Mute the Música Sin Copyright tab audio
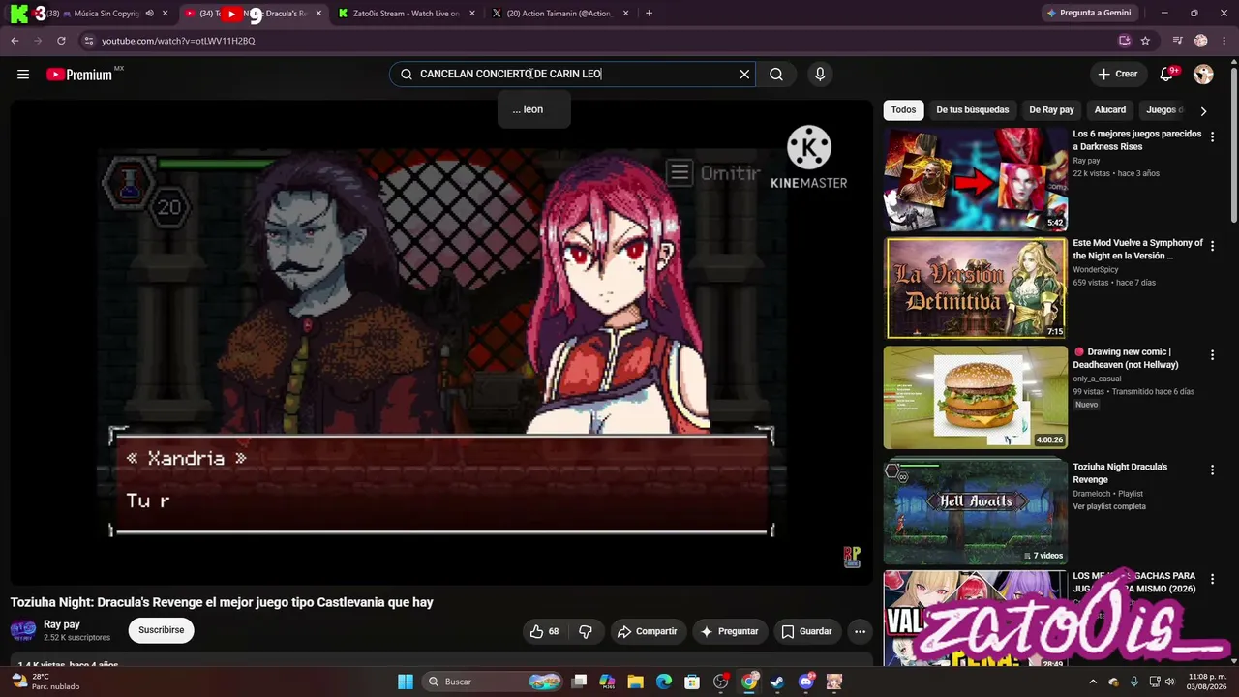The image size is (1239, 697). click(149, 14)
